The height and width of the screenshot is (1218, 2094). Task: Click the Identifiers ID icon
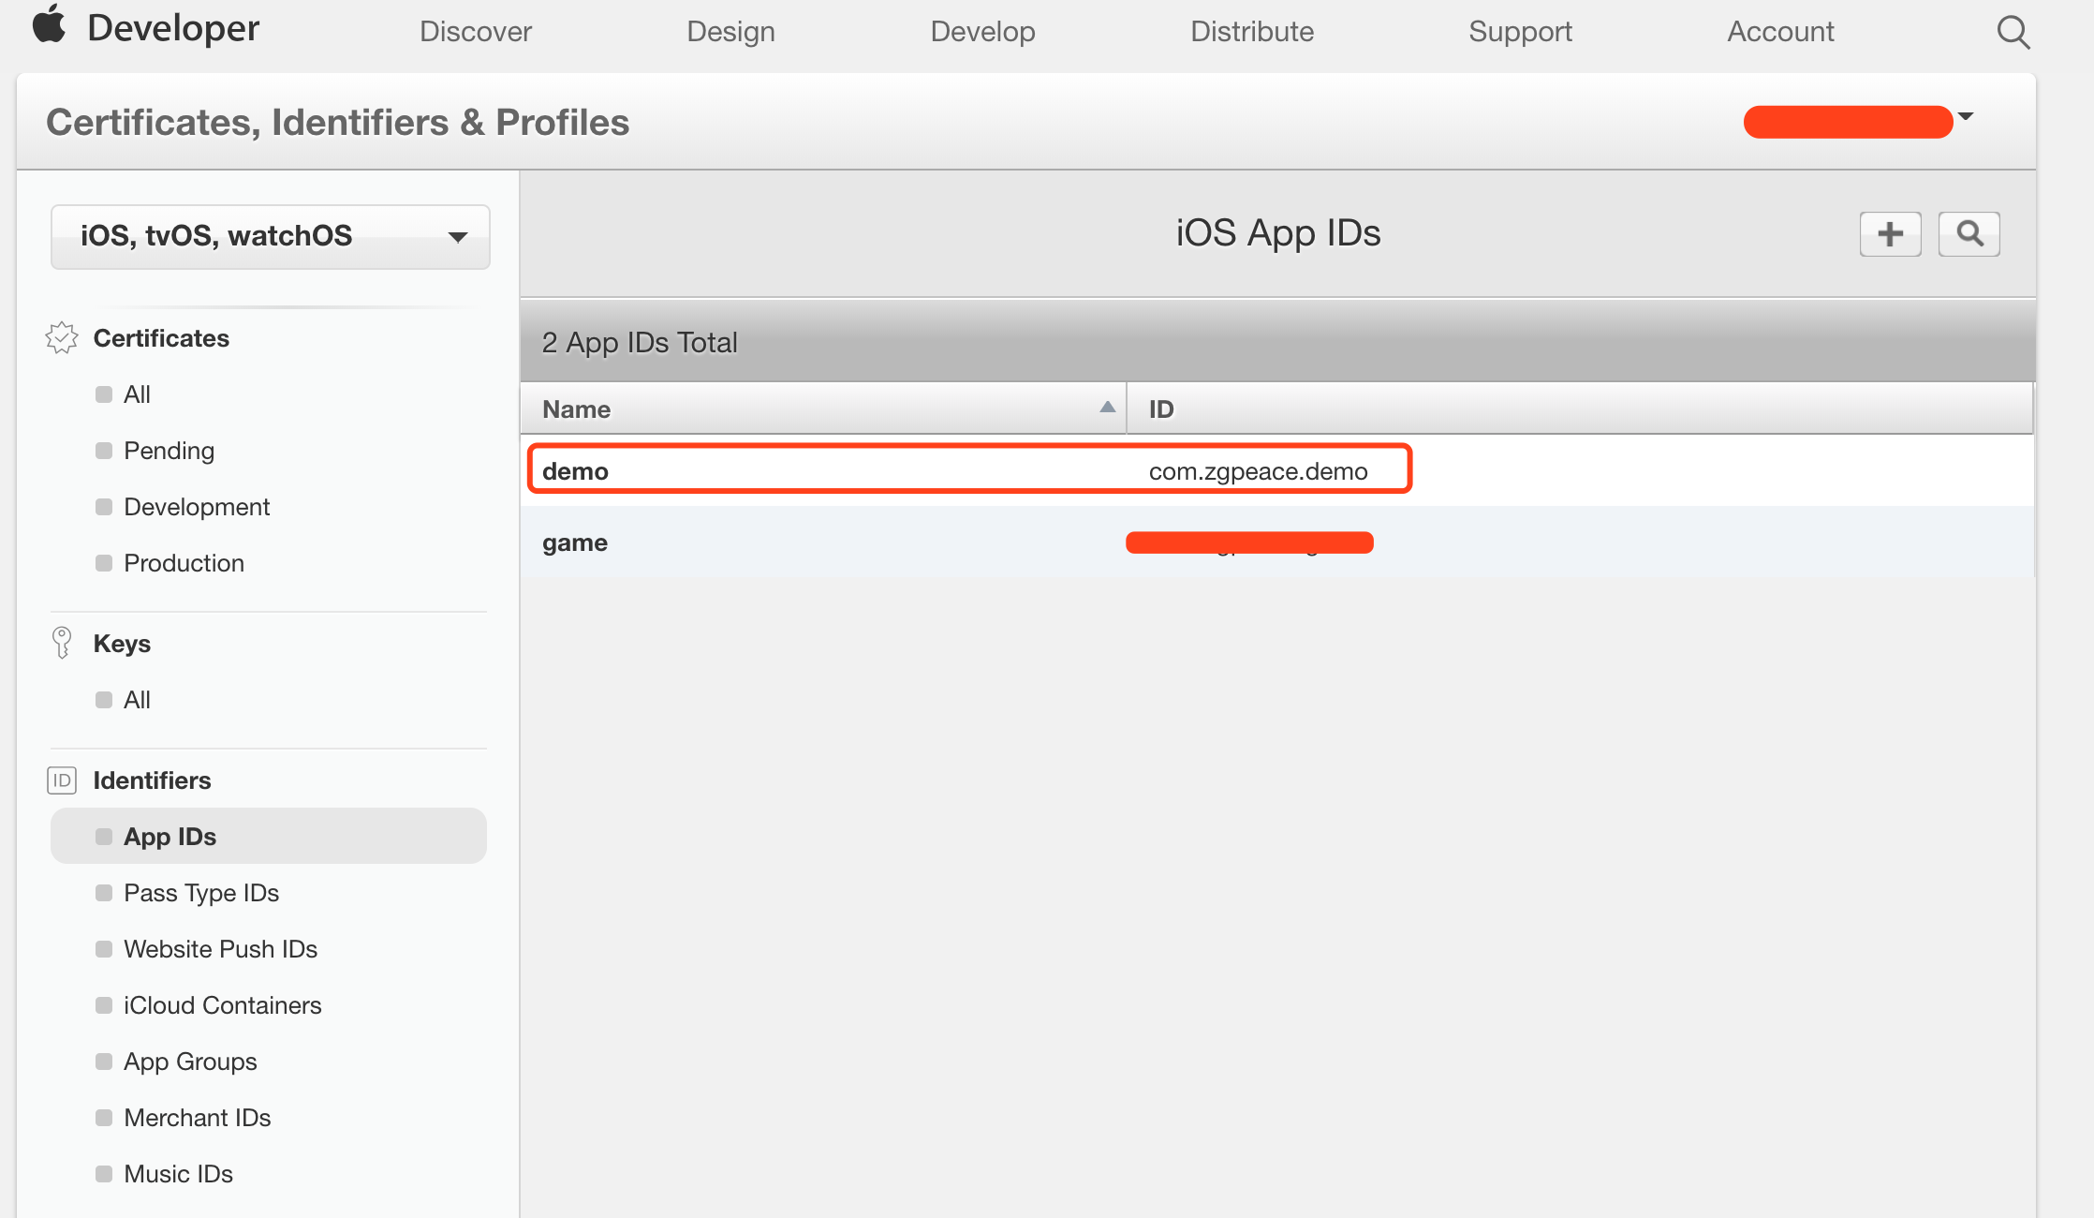62,780
